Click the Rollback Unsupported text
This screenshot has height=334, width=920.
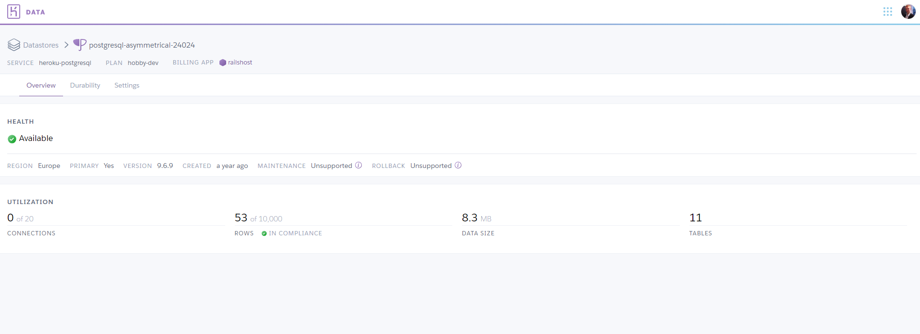point(431,166)
